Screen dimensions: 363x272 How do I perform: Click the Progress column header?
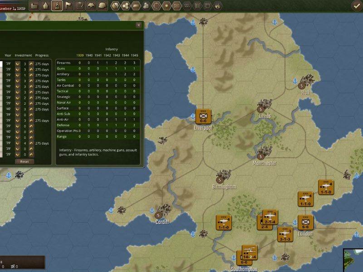click(x=42, y=55)
